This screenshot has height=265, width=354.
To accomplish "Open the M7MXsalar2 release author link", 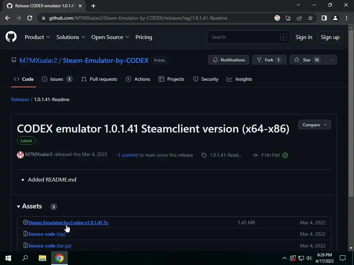I will (x=39, y=154).
